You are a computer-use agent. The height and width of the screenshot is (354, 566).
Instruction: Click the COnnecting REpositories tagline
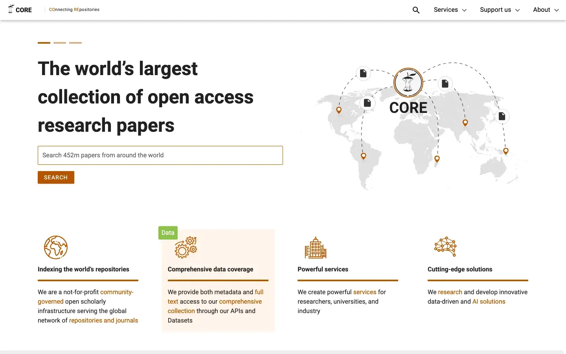[x=74, y=9]
